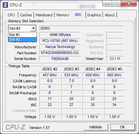
Task: Click the 533 MHz frequency cell
Action: [71, 75]
